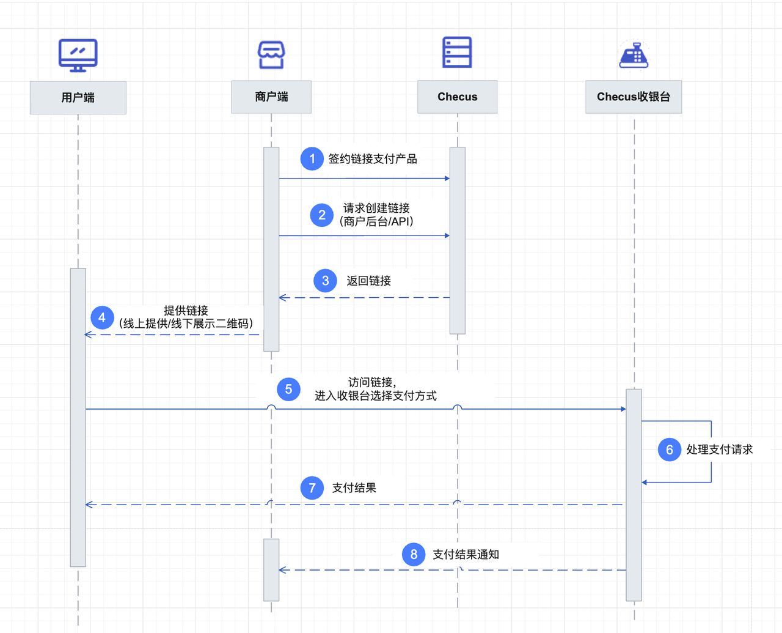Select the step 6 number badge
The image size is (782, 633).
pos(670,450)
